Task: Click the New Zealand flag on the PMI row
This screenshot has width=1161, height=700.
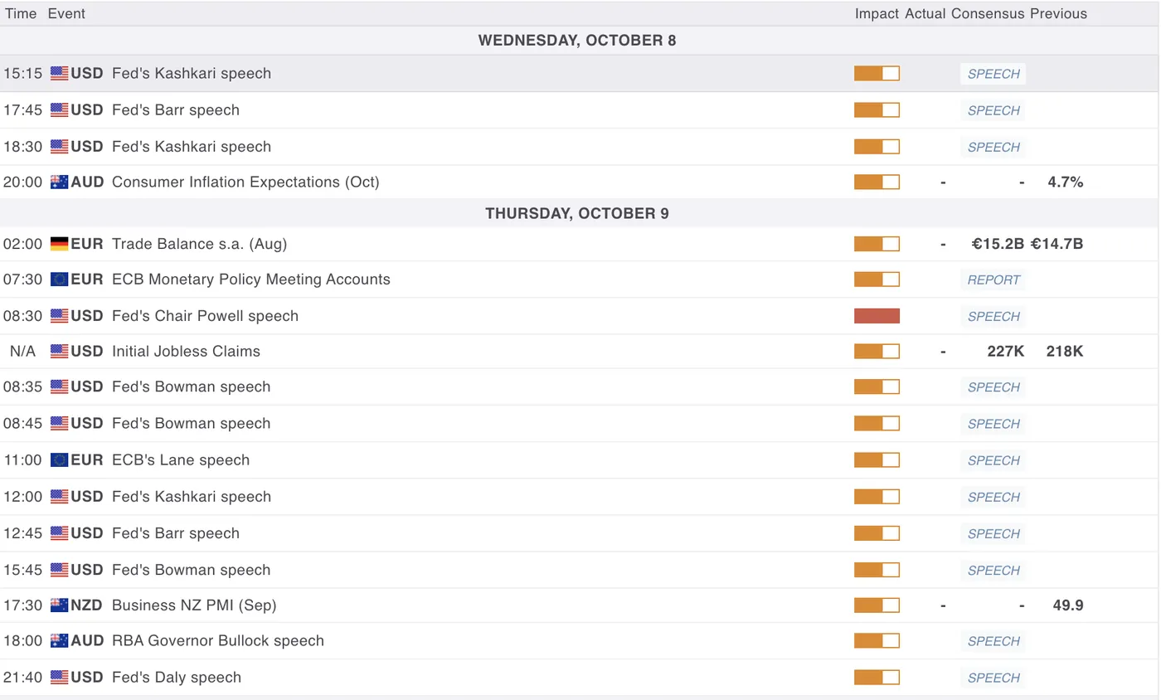Action: point(59,605)
